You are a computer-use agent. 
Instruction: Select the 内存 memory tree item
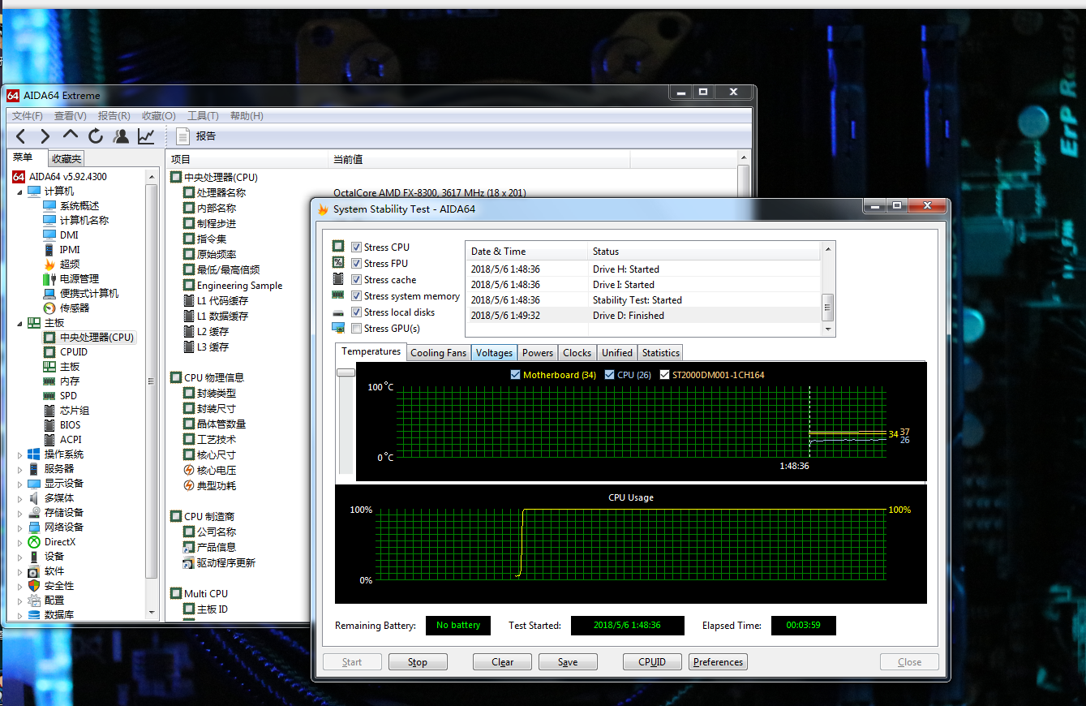click(x=70, y=381)
